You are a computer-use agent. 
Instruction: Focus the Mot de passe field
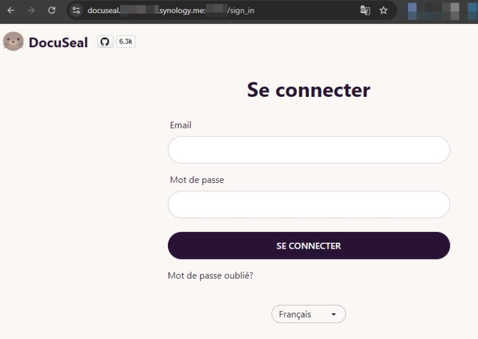(308, 204)
